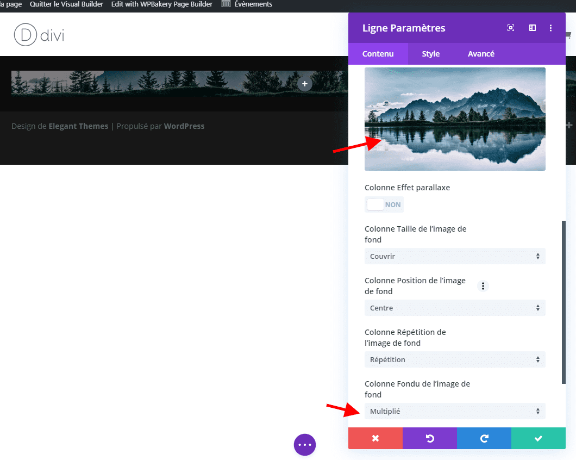
Task: Open the Répétition de l'image de fond dropdown
Action: click(x=455, y=359)
